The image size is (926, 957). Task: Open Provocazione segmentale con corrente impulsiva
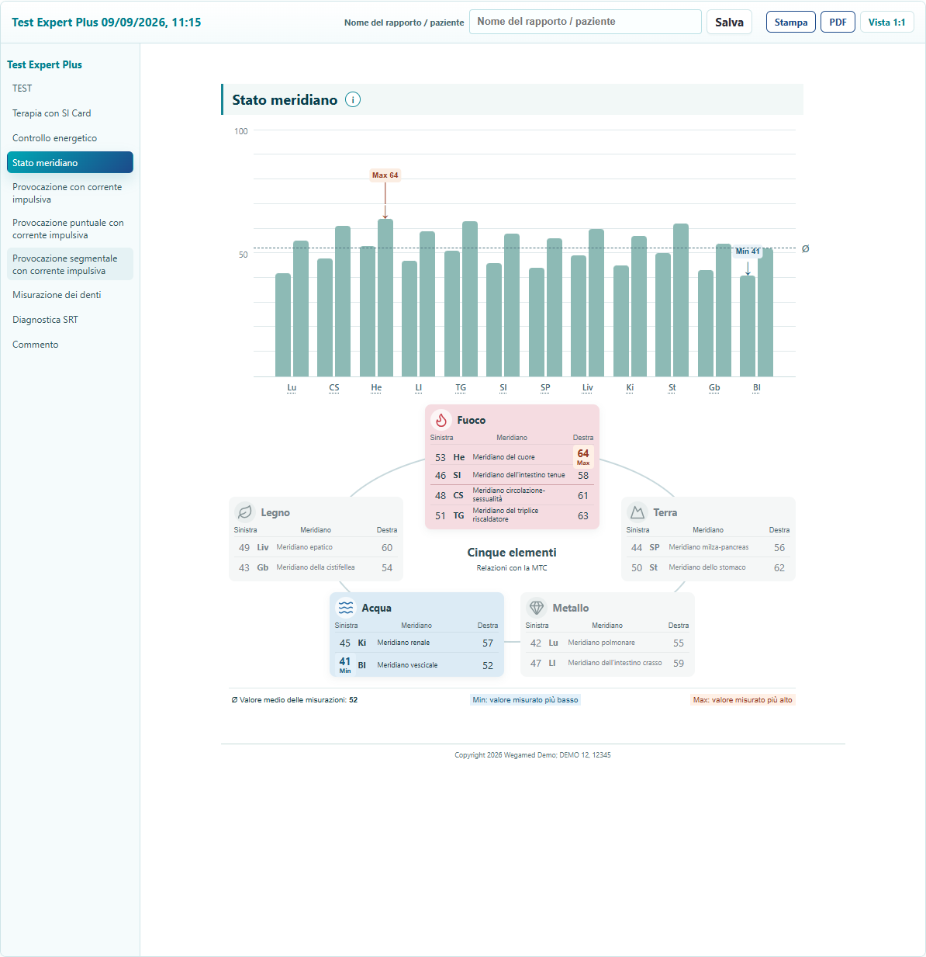tap(70, 265)
